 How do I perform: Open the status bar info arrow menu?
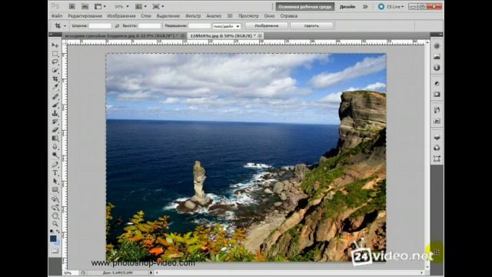151,273
